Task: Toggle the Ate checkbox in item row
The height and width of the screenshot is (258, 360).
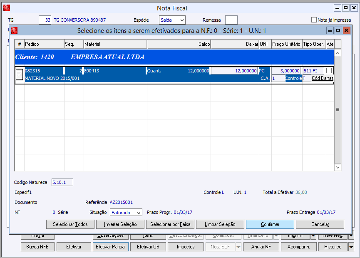Action: (329, 70)
